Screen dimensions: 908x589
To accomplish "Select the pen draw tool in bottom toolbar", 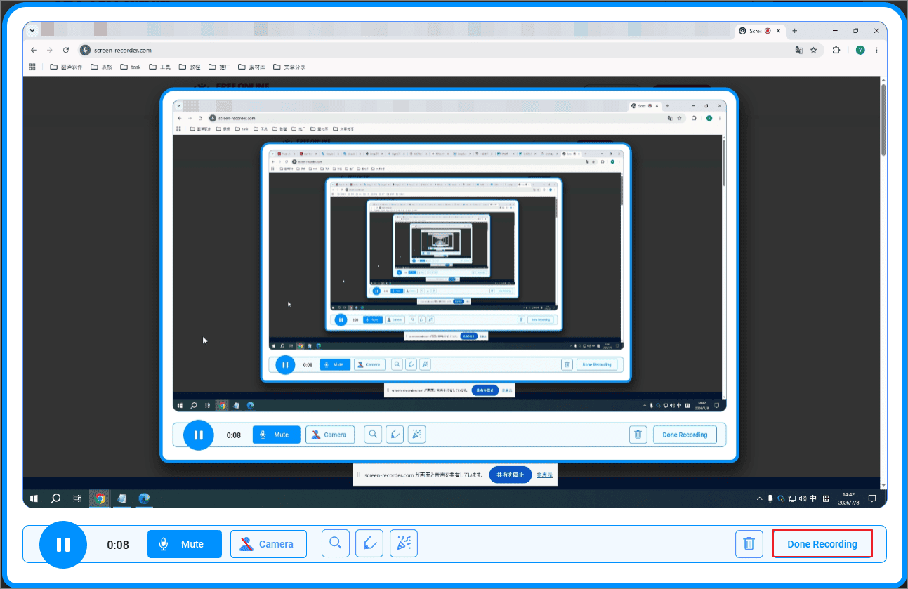I will click(369, 543).
